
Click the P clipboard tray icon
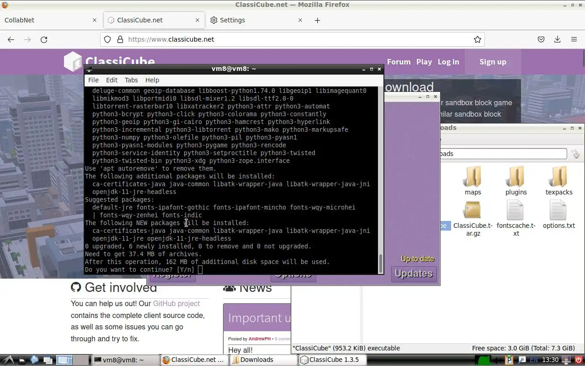[x=510, y=360]
